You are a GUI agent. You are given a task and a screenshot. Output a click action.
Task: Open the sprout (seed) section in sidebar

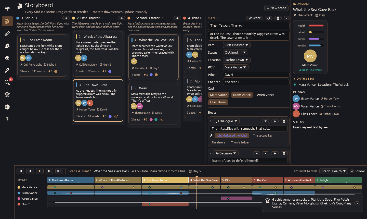pos(7,9)
